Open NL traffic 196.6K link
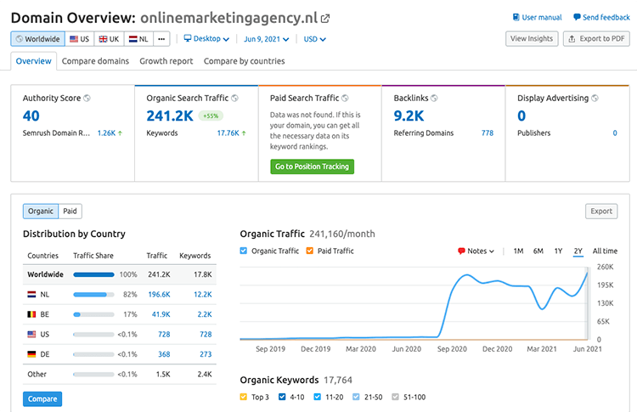637x412 pixels. click(x=160, y=294)
